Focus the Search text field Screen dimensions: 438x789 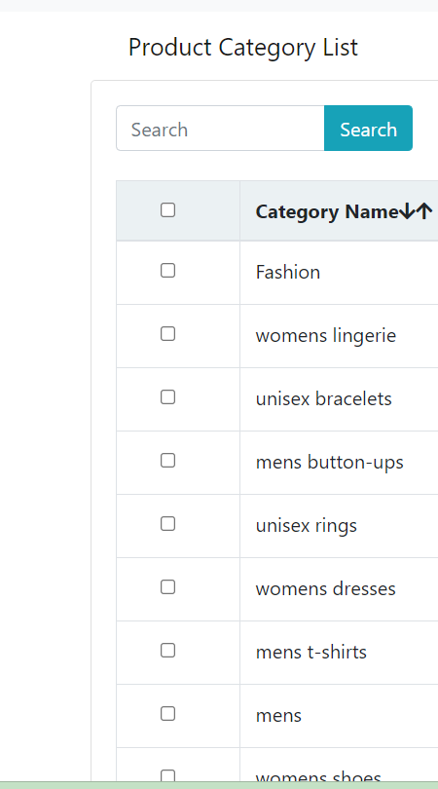(220, 129)
